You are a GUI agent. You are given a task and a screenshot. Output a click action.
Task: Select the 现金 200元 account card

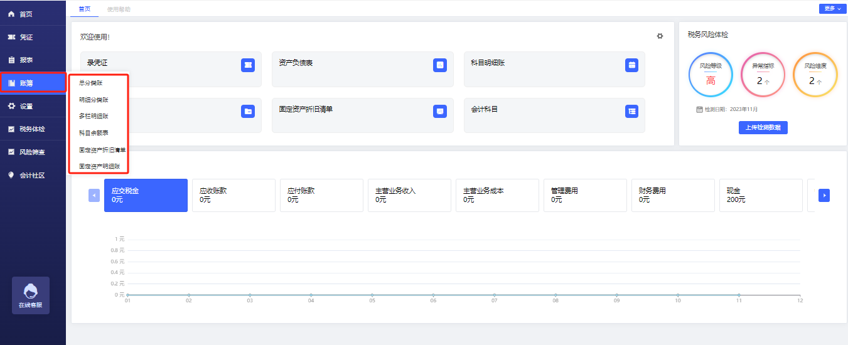point(761,195)
